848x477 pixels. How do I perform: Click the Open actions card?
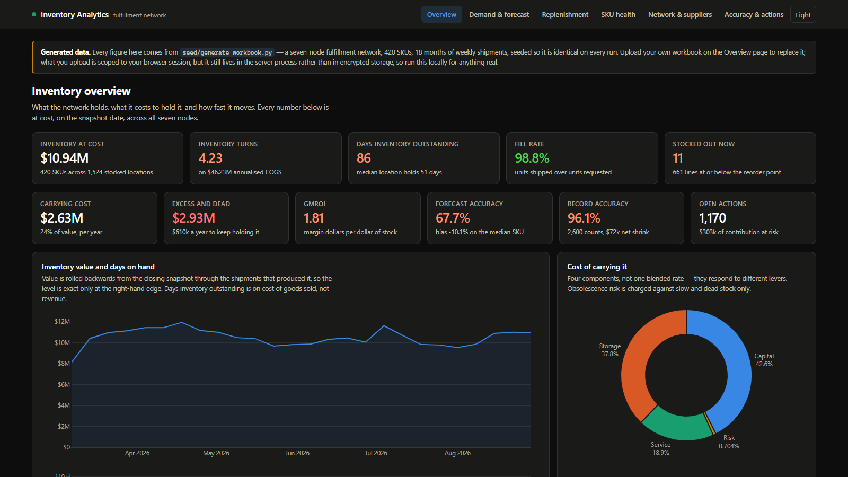pos(753,218)
